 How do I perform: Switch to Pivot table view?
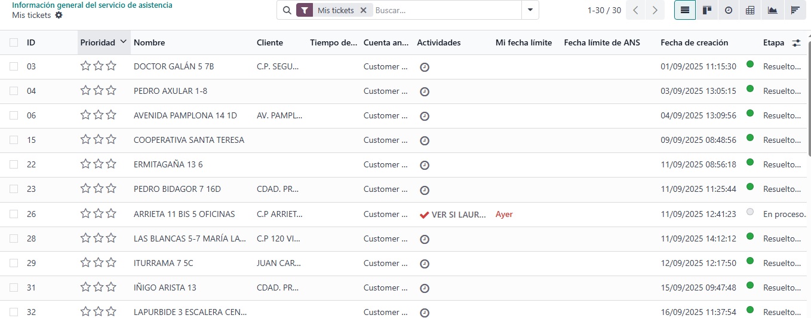coord(751,10)
